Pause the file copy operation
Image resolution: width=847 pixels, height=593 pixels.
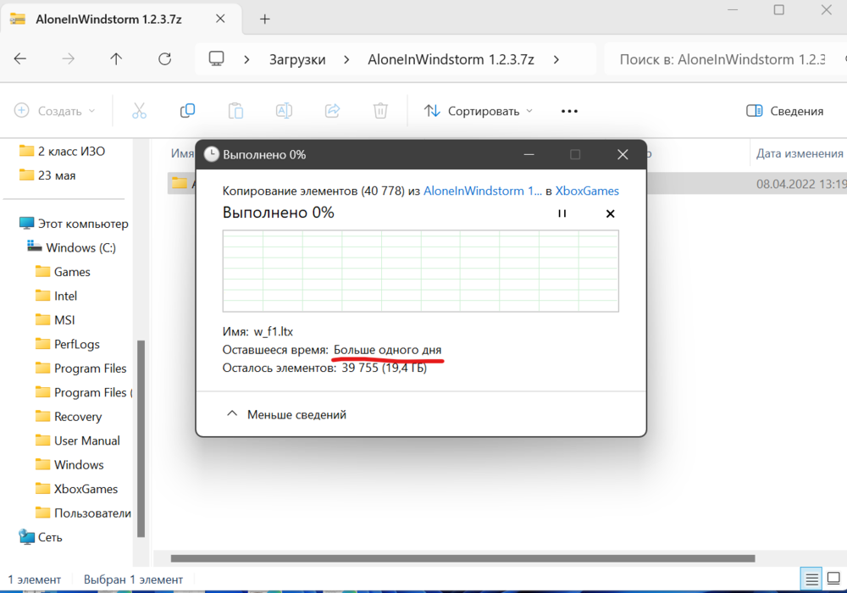[562, 213]
